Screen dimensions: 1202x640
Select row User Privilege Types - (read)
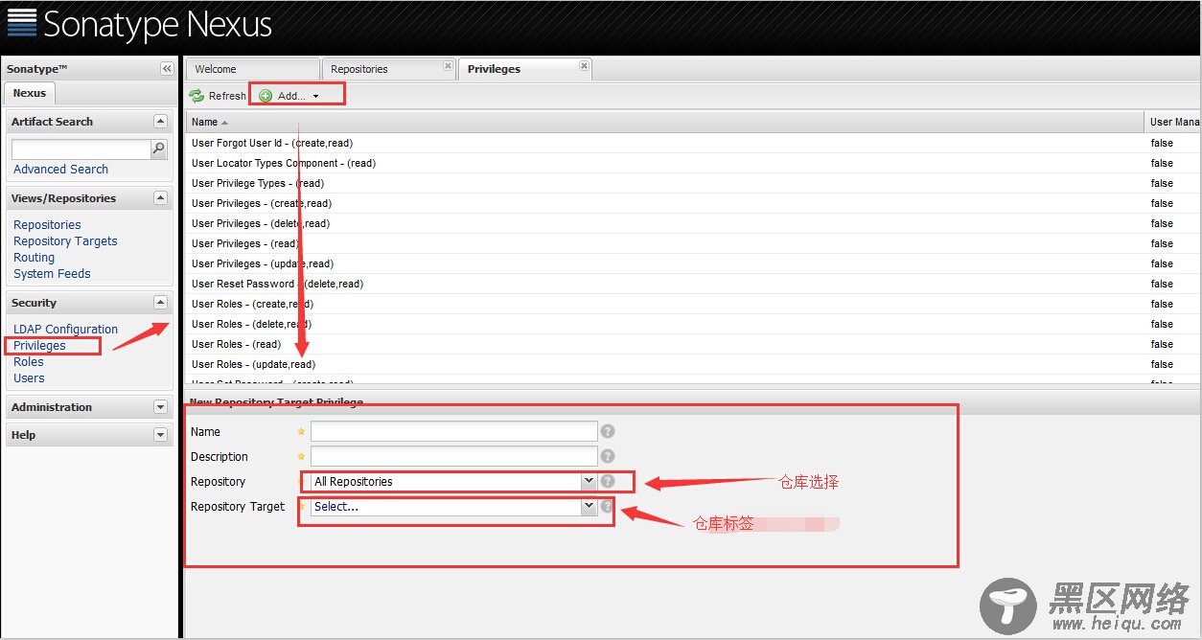694,183
